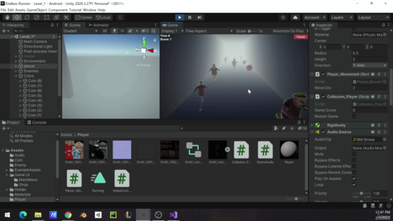This screenshot has height=221, width=393.
Task: Toggle scene audio icon
Action: point(122,31)
